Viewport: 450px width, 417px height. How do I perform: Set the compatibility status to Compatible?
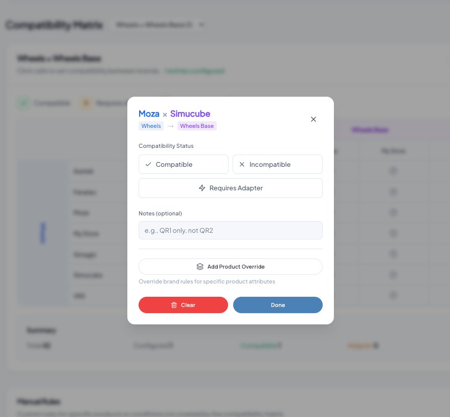pos(183,164)
